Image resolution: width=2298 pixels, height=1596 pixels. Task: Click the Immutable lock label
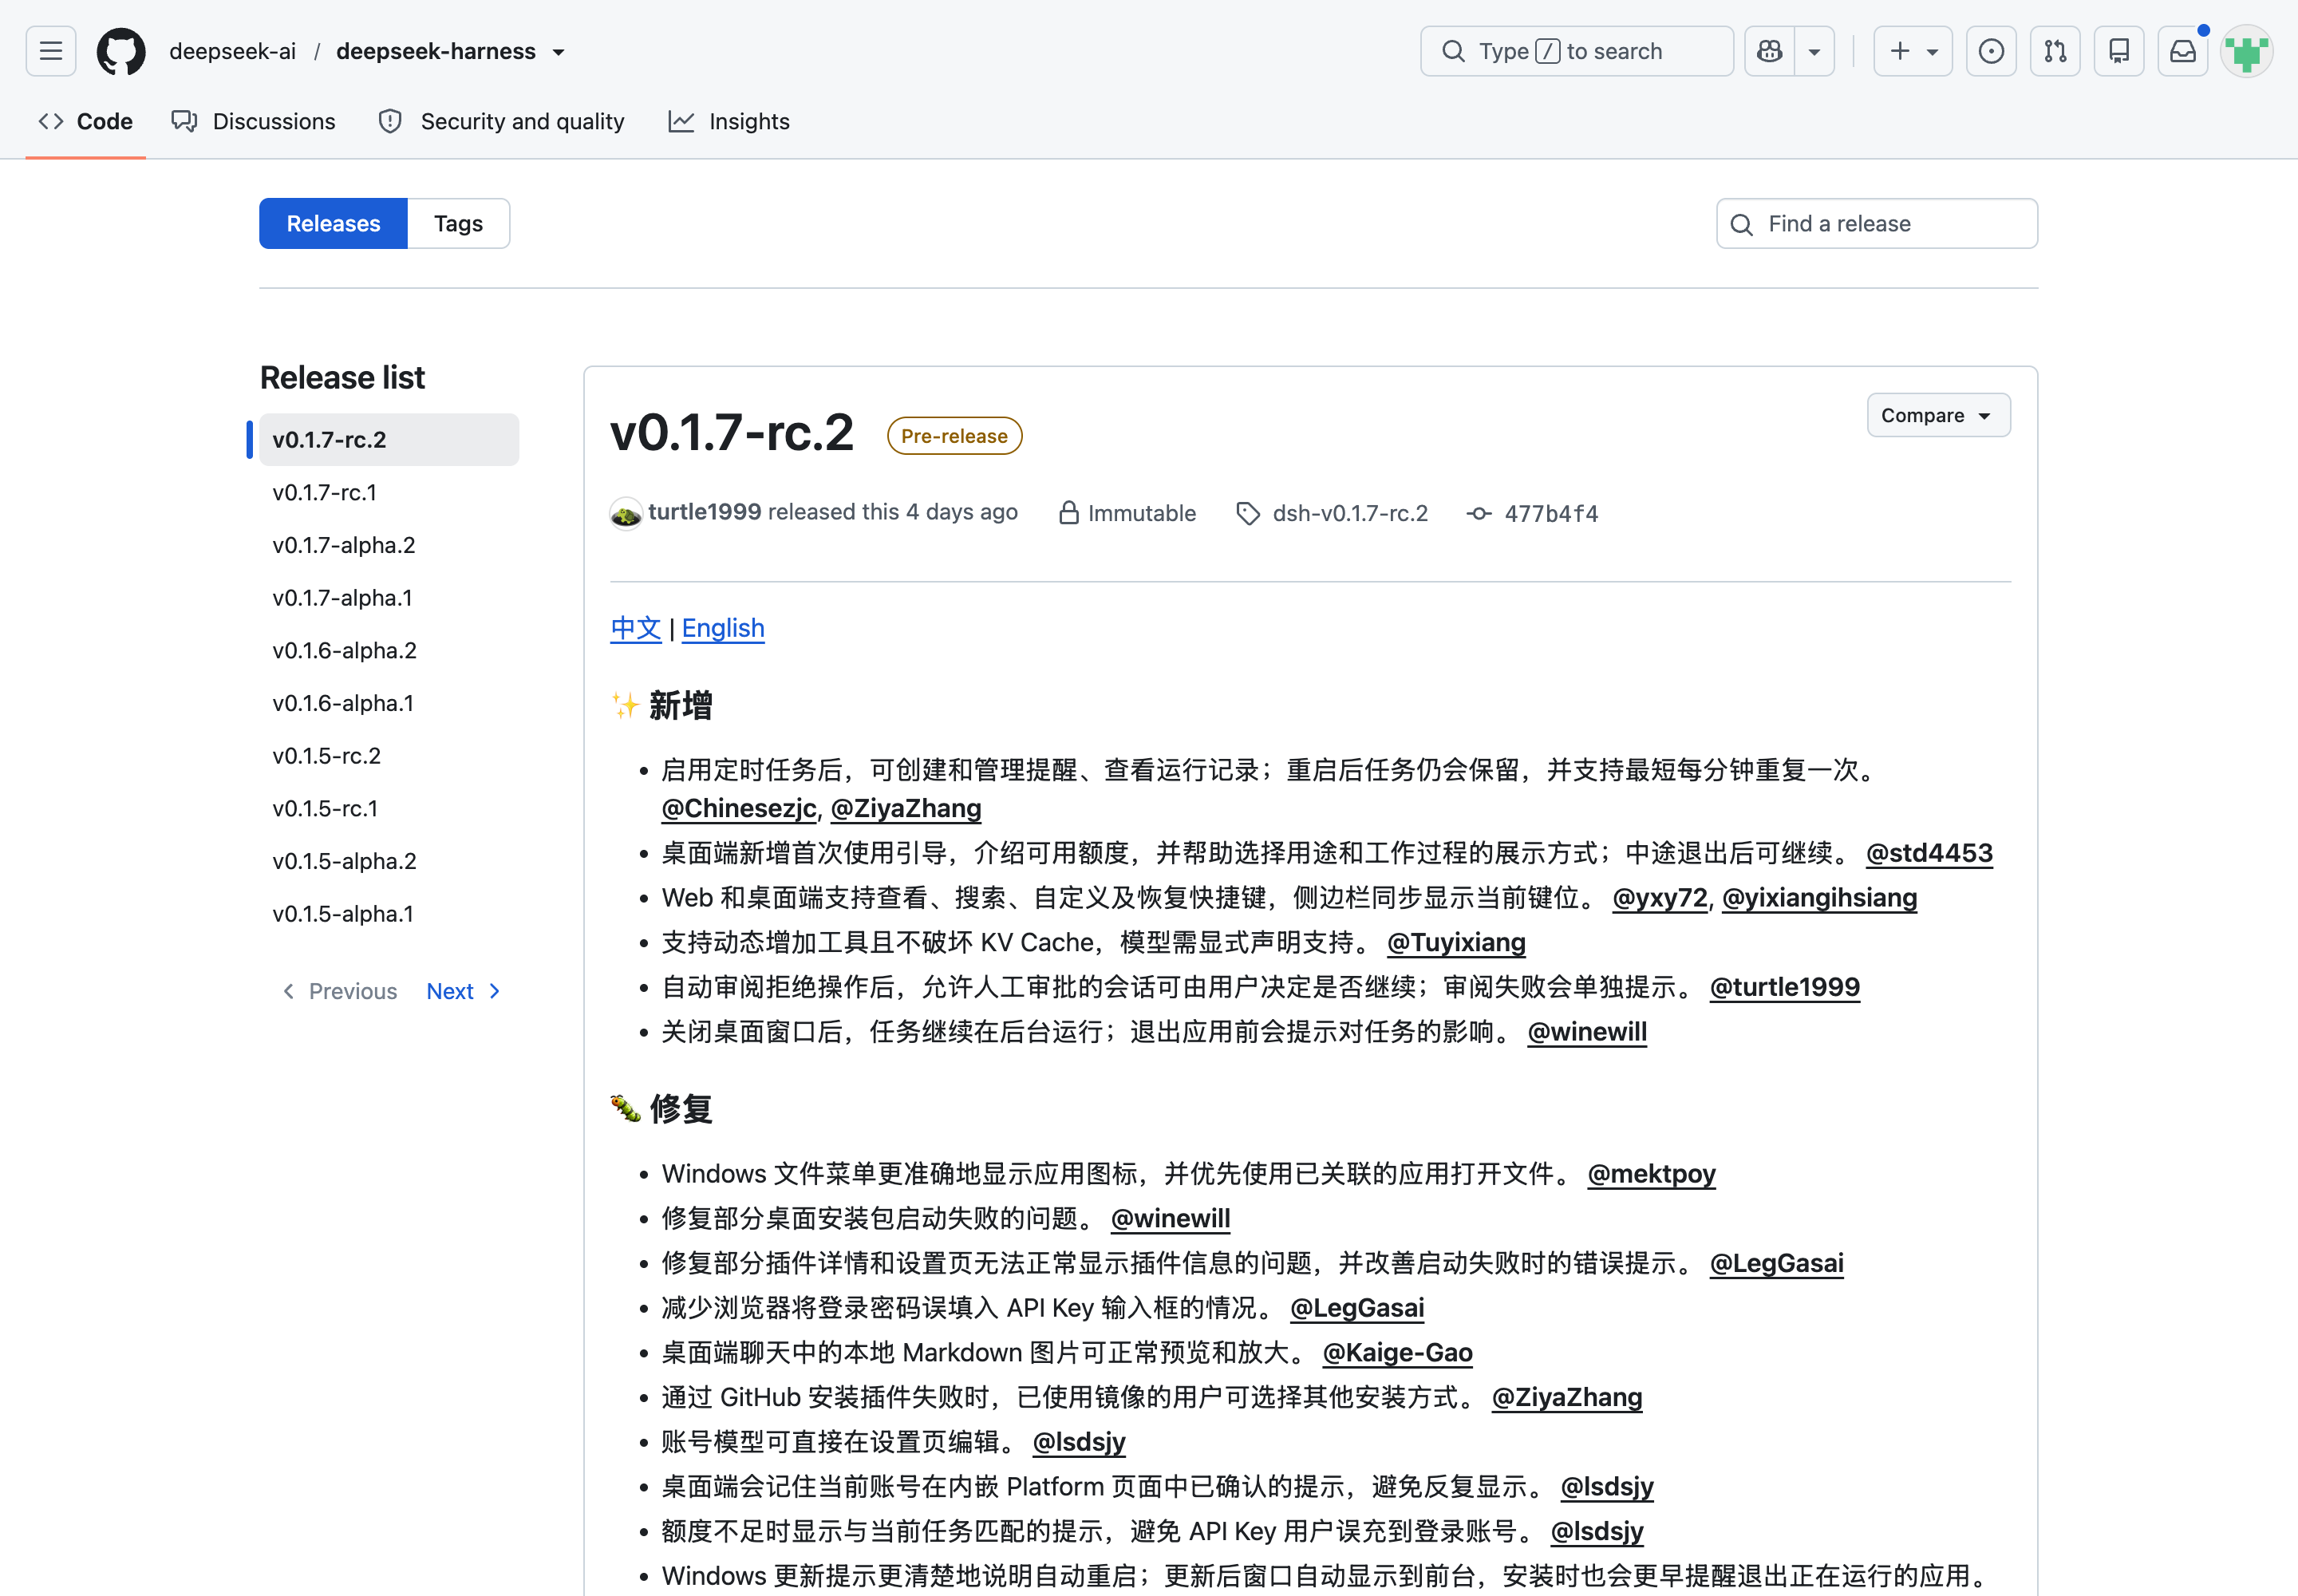[1127, 513]
